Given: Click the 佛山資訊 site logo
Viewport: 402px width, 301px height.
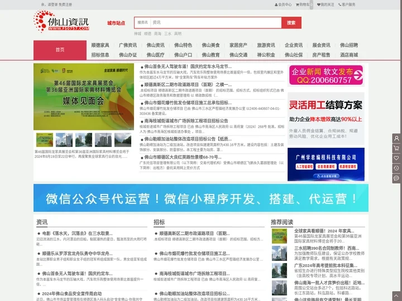Looking at the screenshot, I should coord(61,22).
